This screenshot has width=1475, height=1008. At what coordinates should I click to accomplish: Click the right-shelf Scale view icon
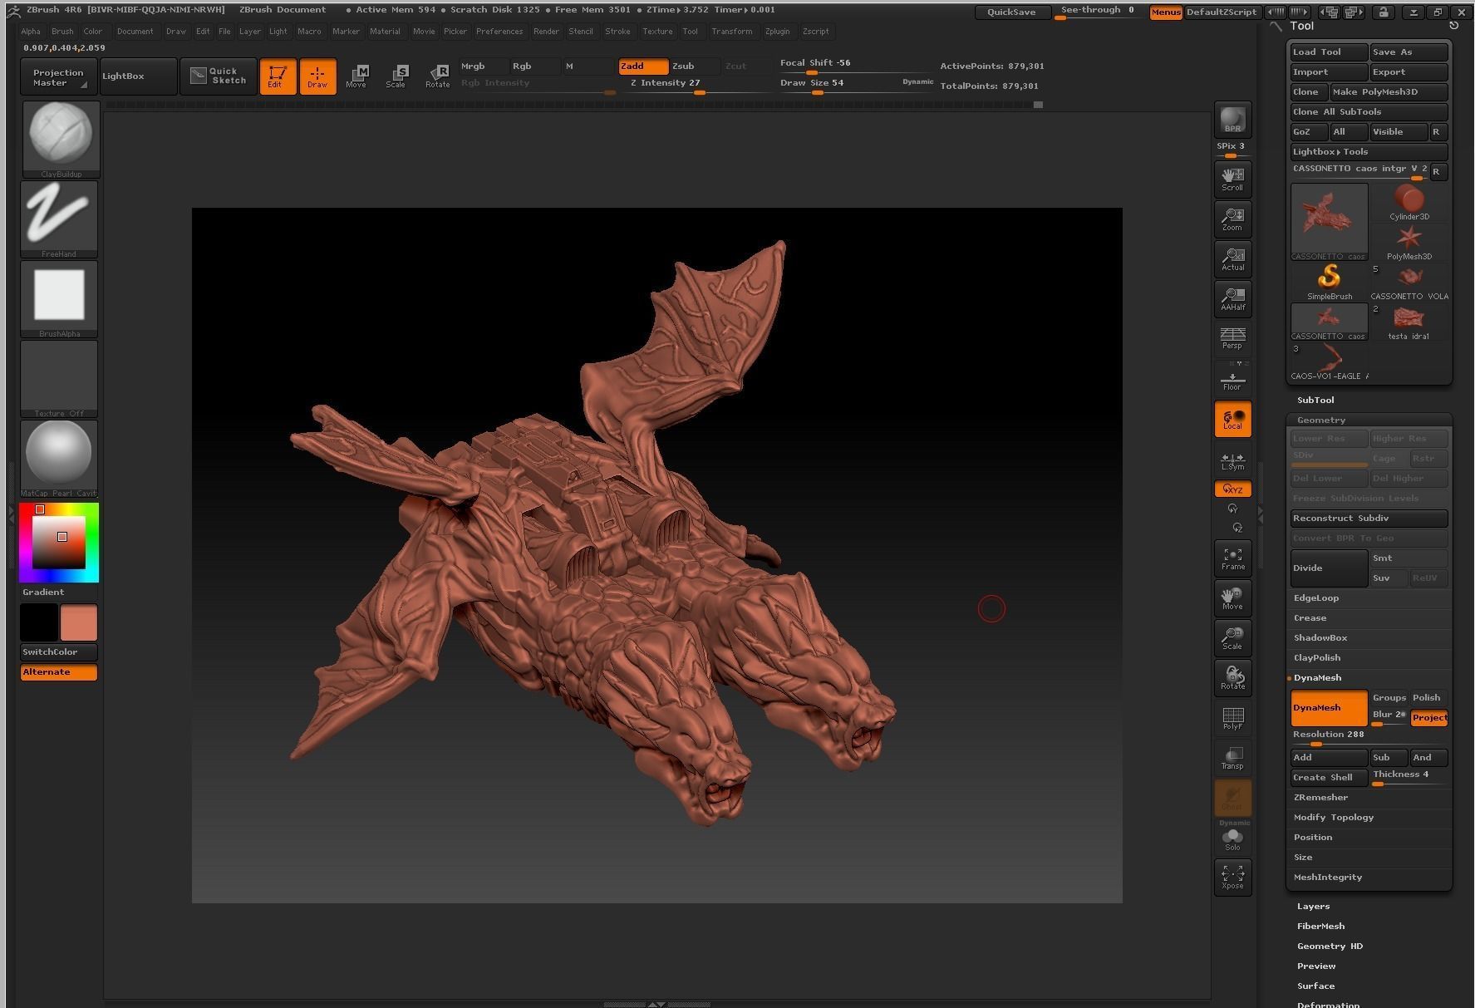(x=1232, y=638)
